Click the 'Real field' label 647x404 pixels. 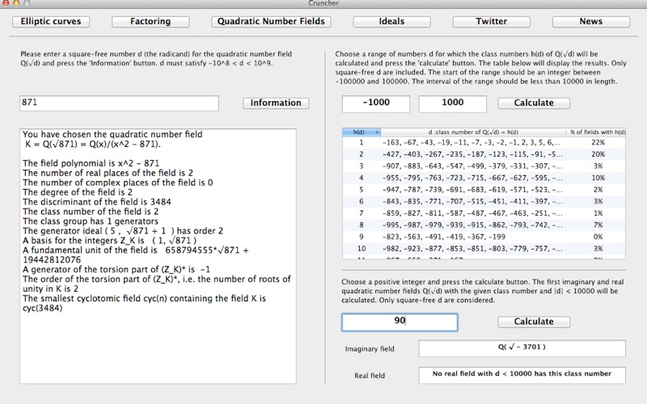(x=370, y=376)
